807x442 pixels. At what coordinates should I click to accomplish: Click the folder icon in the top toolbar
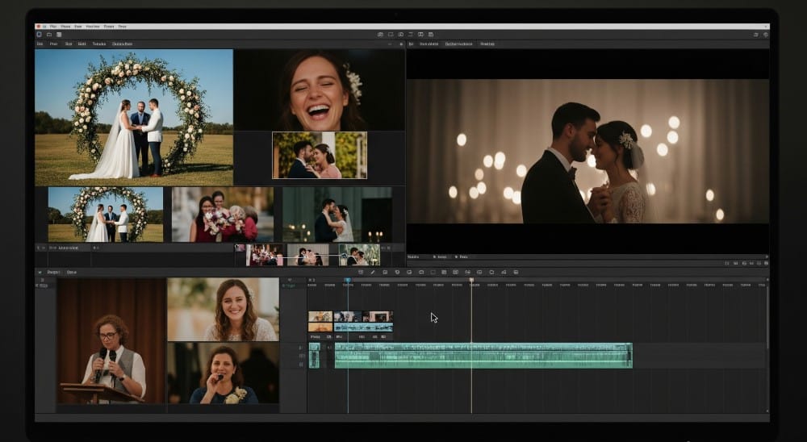(49, 35)
